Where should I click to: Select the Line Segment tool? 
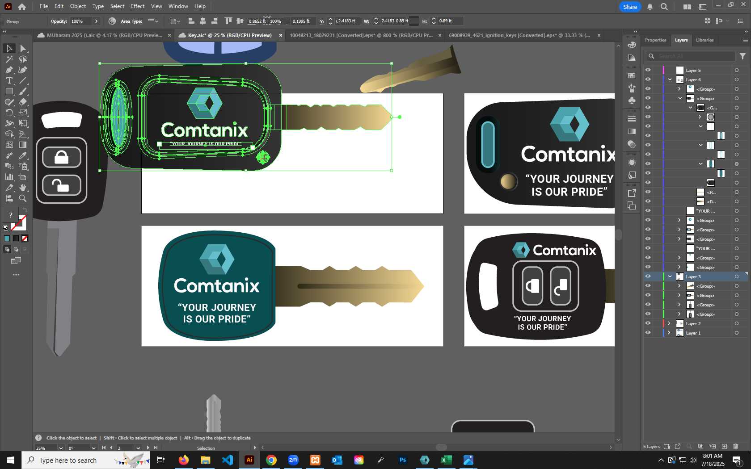(23, 80)
